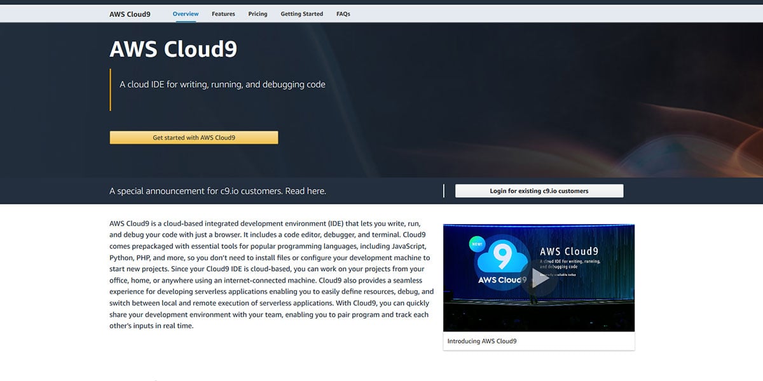Switch to the Features tab
763x381 pixels.
click(223, 14)
